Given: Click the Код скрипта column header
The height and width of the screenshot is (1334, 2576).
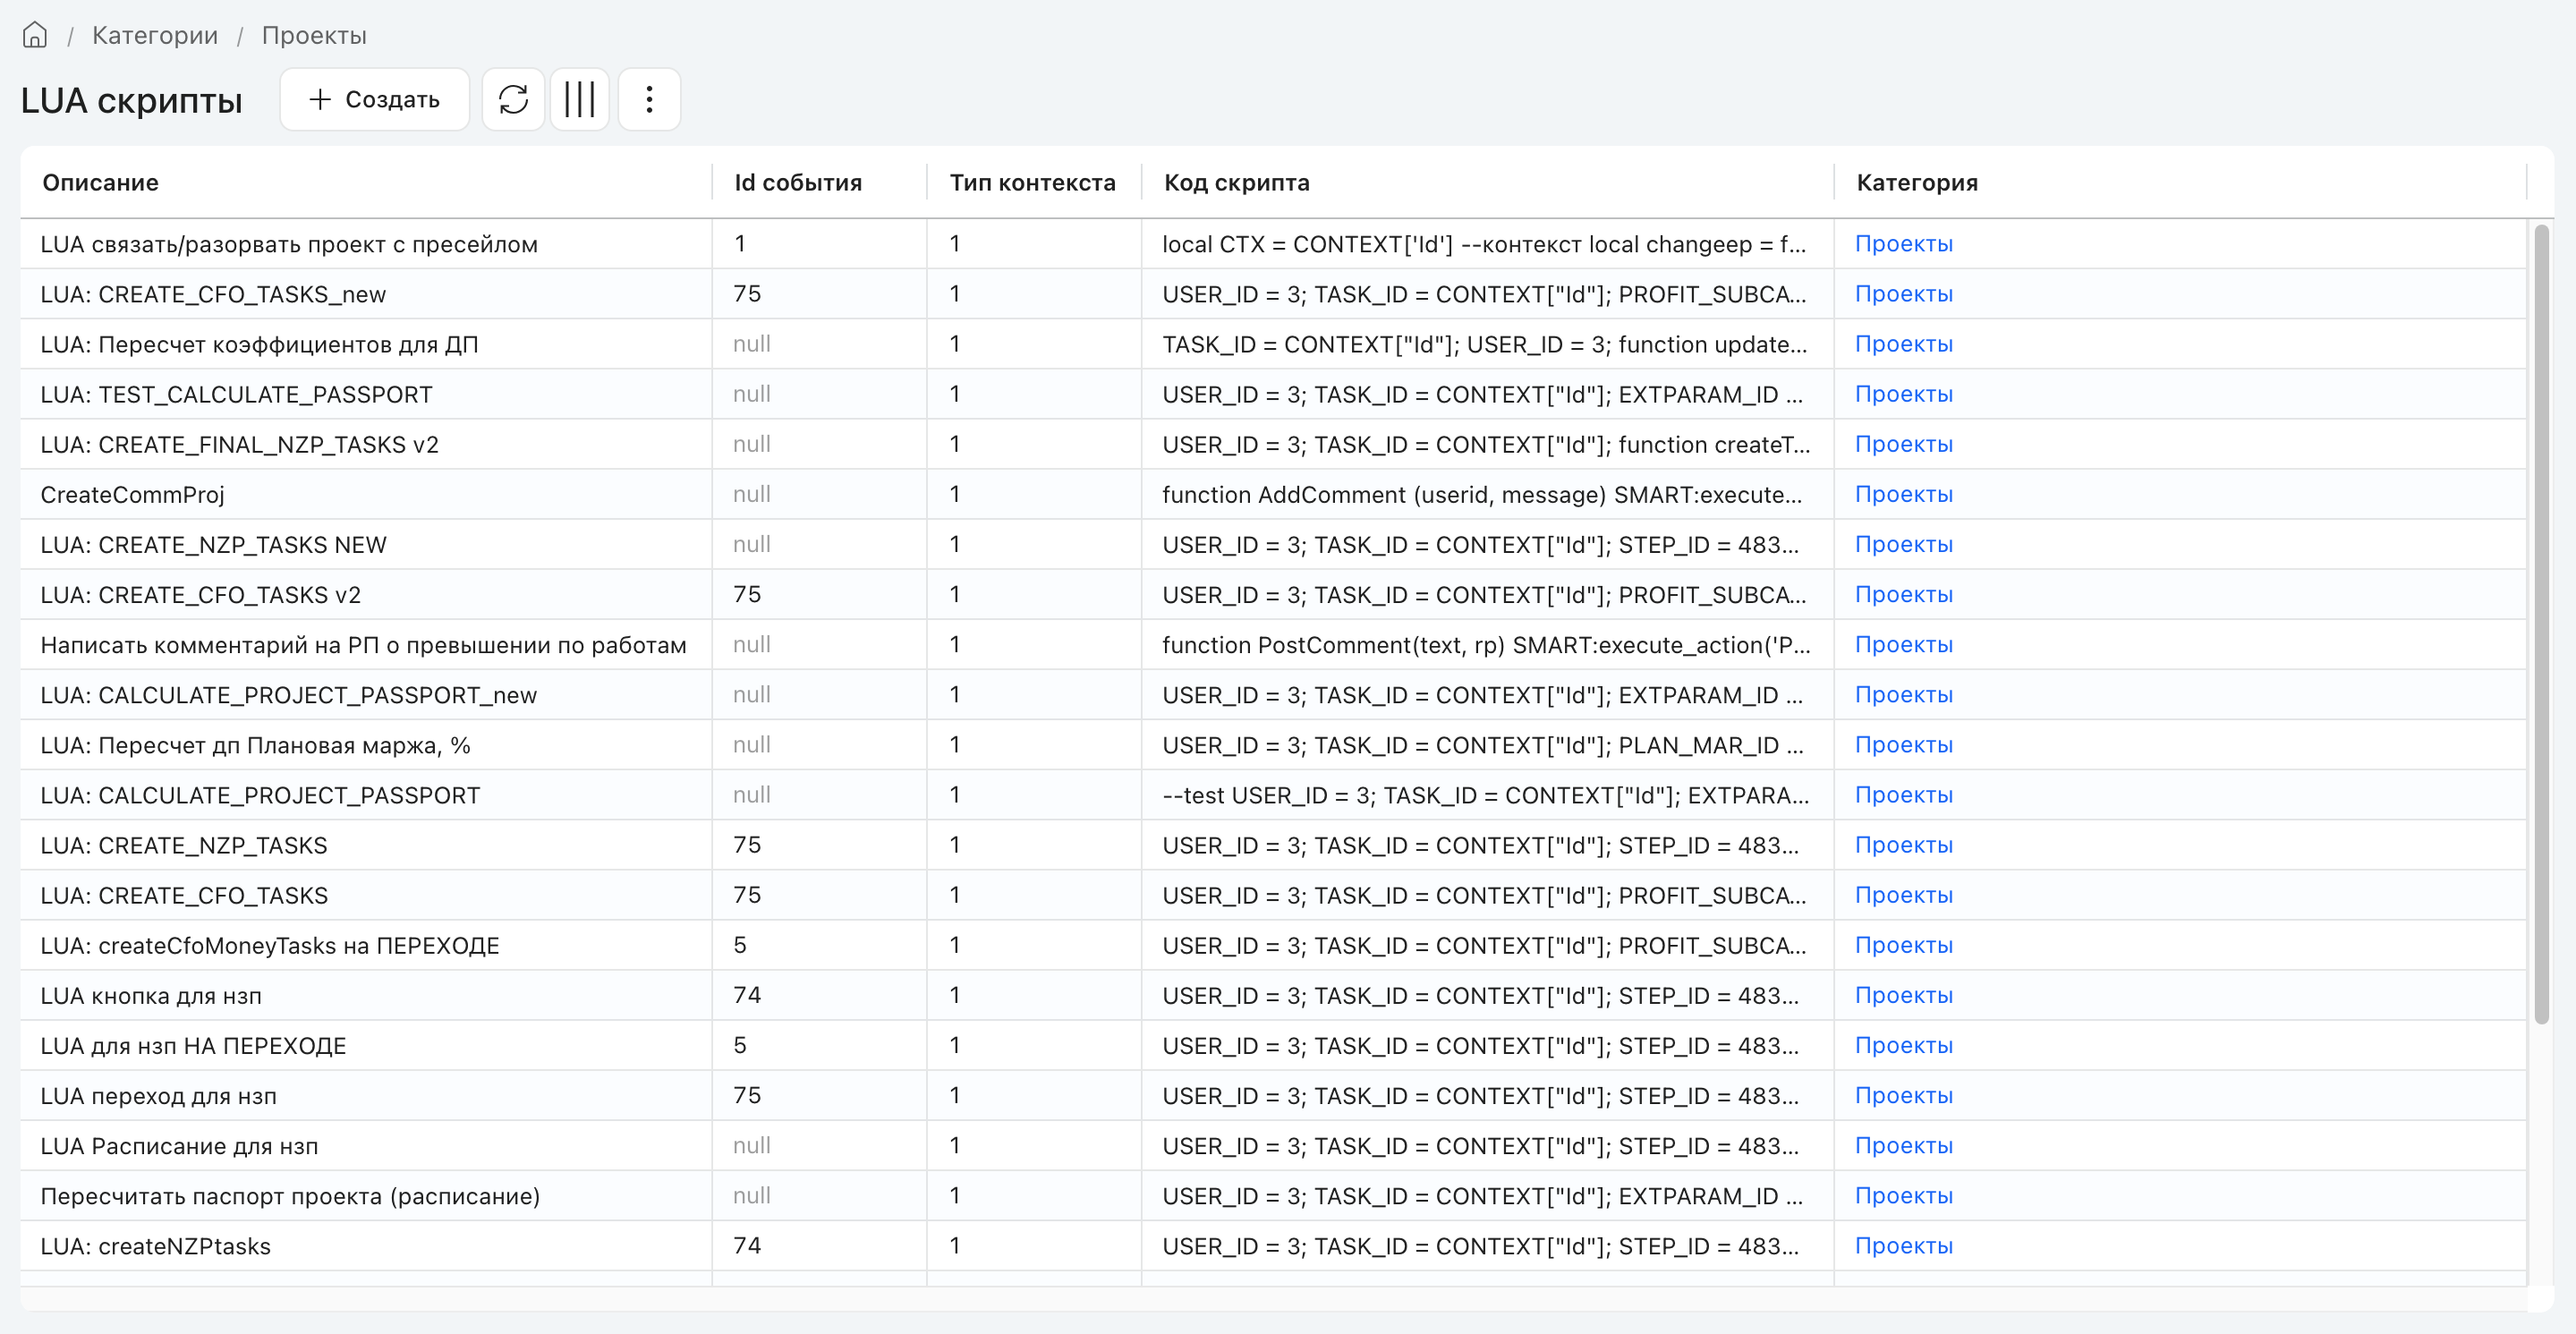Looking at the screenshot, I should pyautogui.click(x=1237, y=182).
